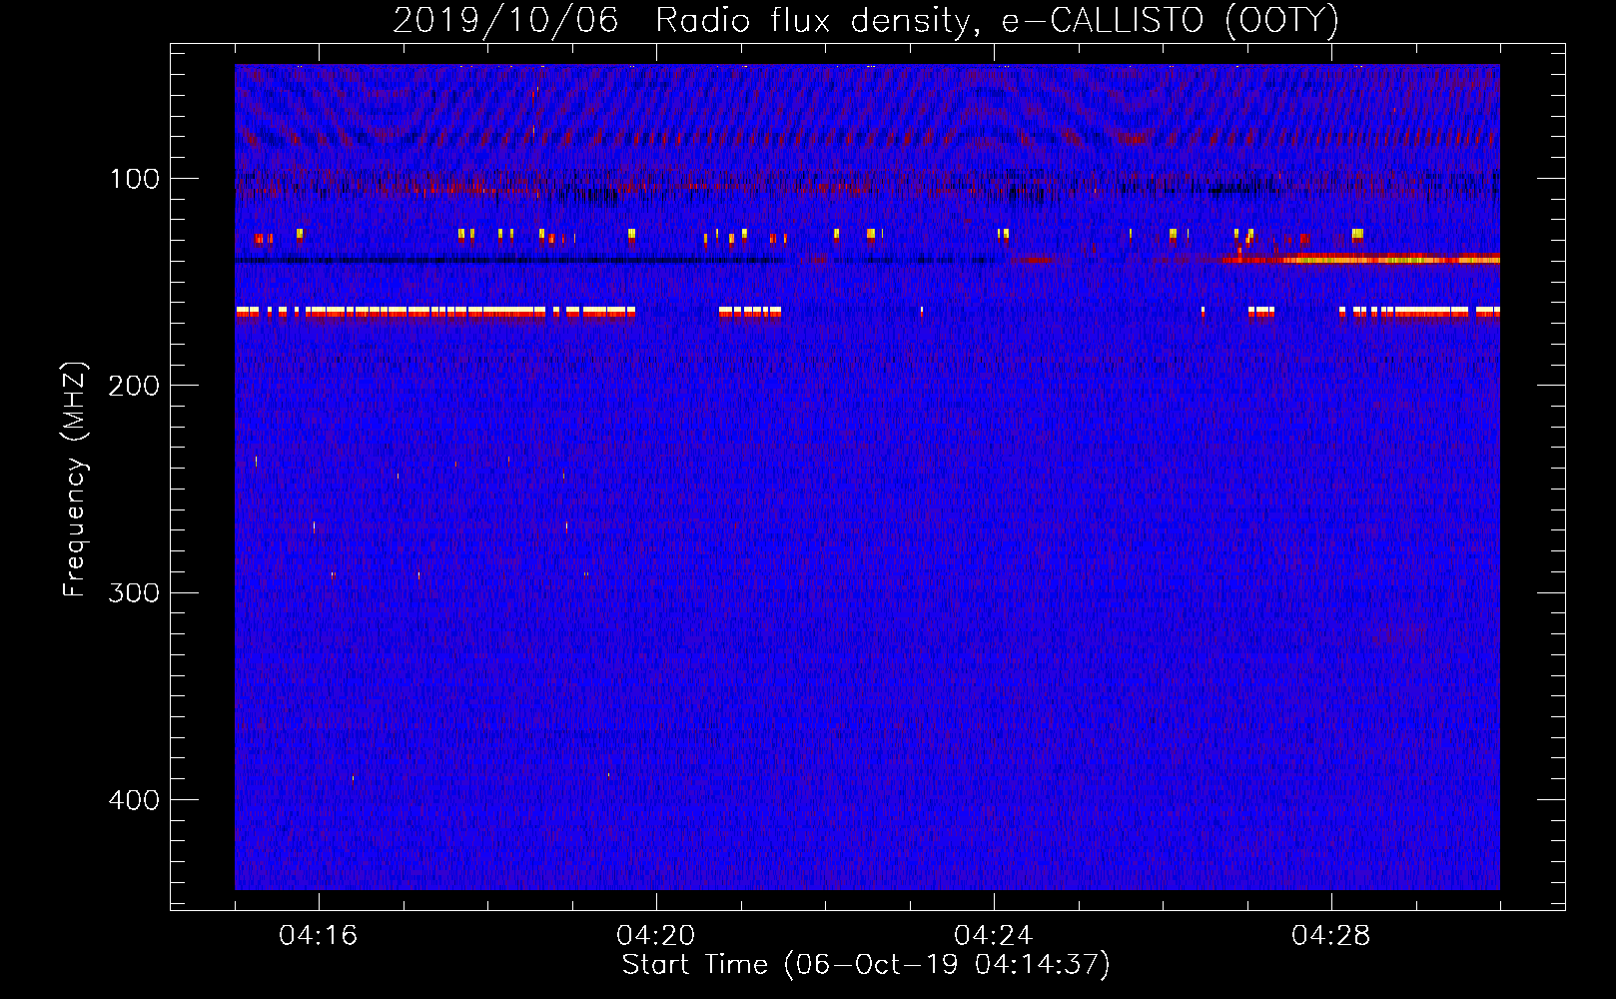
Task: Click the 04:20 time tick label
Action: [x=656, y=936]
